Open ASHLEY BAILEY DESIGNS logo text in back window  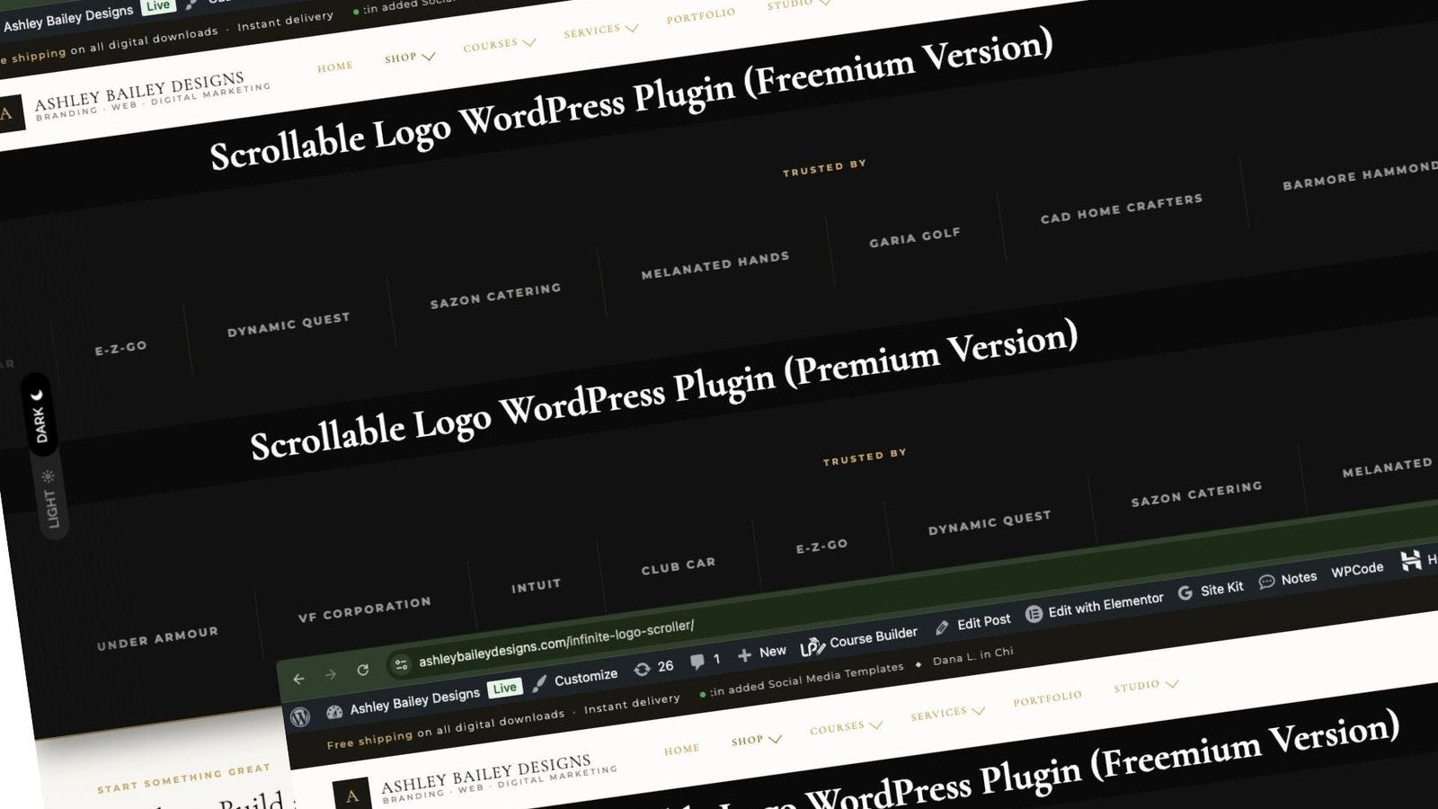point(140,93)
